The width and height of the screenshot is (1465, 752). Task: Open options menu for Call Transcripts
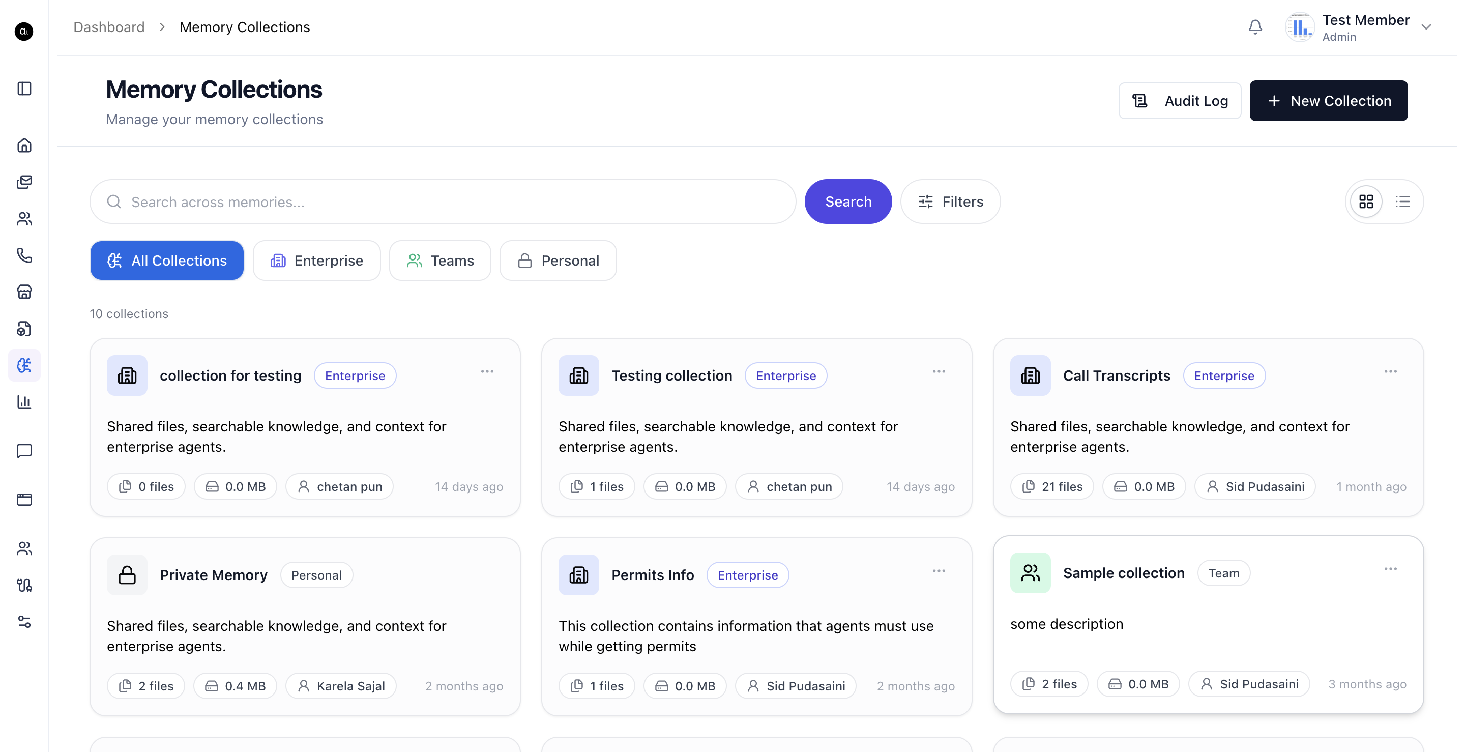(1390, 371)
